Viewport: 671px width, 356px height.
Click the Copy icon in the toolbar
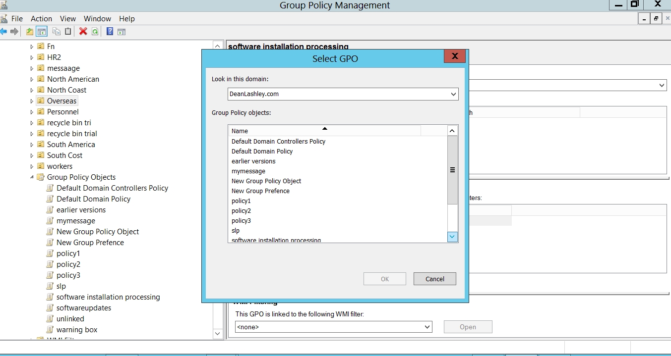57,32
